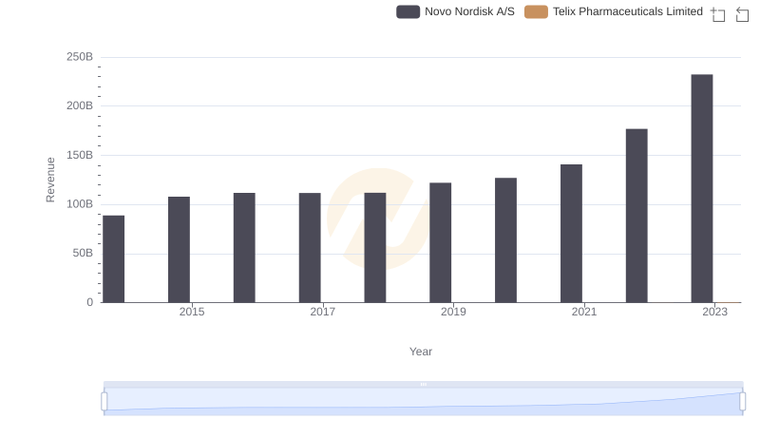The image size is (760, 438).
Task: Click the 200B y-axis label
Action: click(x=80, y=105)
